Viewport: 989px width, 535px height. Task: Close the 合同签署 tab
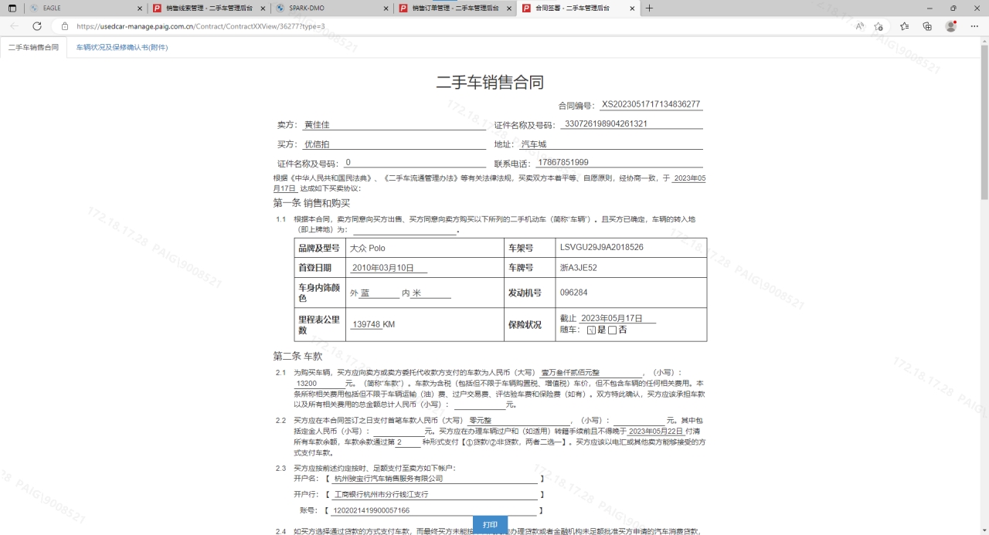(632, 8)
